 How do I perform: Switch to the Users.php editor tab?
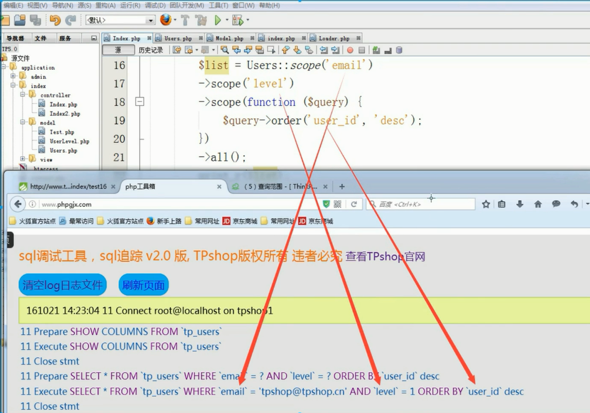(178, 38)
